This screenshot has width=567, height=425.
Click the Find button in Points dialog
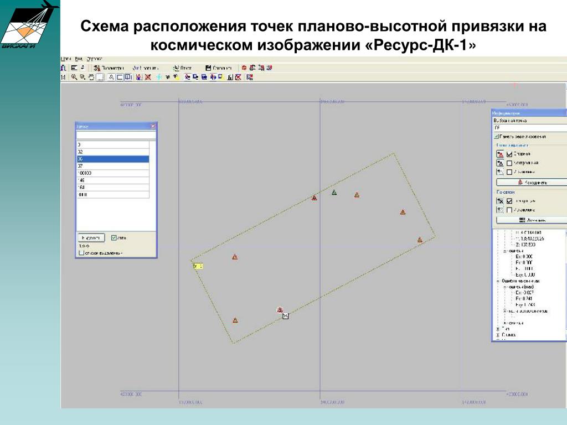[x=91, y=238]
